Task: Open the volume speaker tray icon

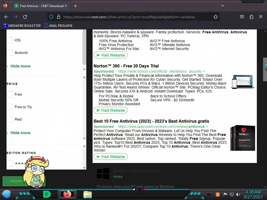Action: [238, 194]
